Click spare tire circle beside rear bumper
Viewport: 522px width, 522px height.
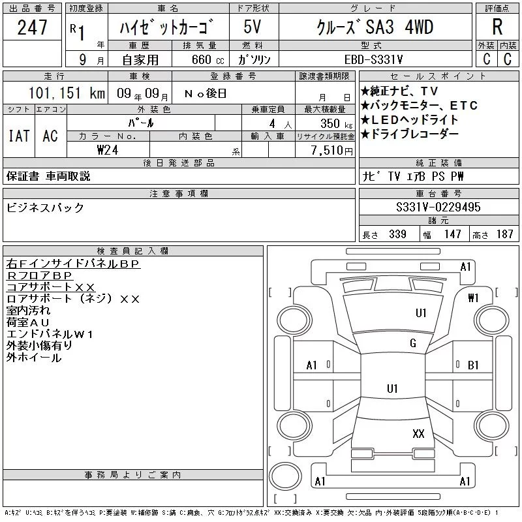point(285,476)
